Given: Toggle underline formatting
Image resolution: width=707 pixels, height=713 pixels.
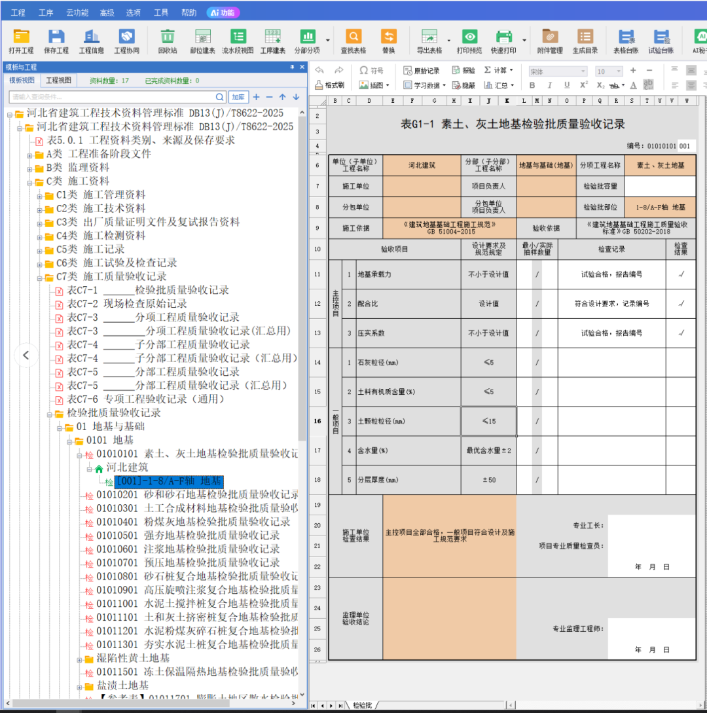Looking at the screenshot, I should point(566,85).
